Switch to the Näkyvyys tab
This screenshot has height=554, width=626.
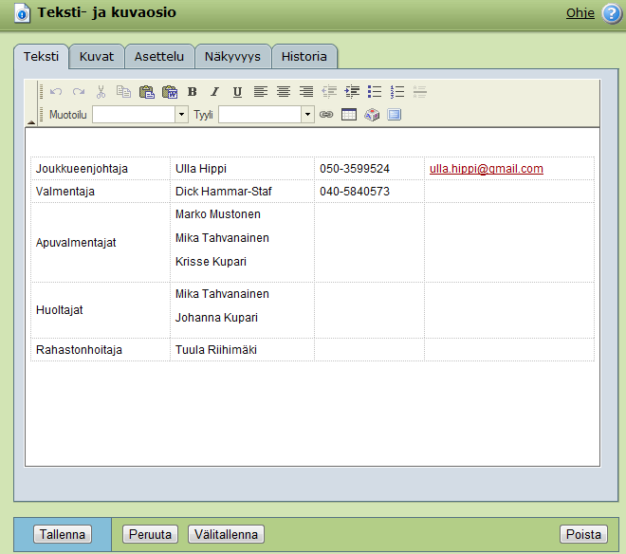(232, 57)
